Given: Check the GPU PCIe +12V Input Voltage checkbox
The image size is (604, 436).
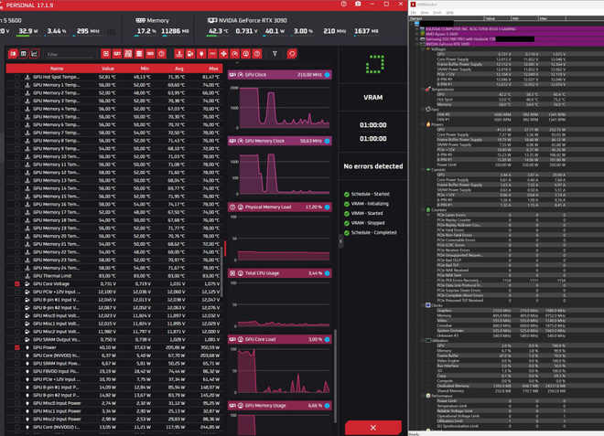Looking at the screenshot, I should pos(17,292).
